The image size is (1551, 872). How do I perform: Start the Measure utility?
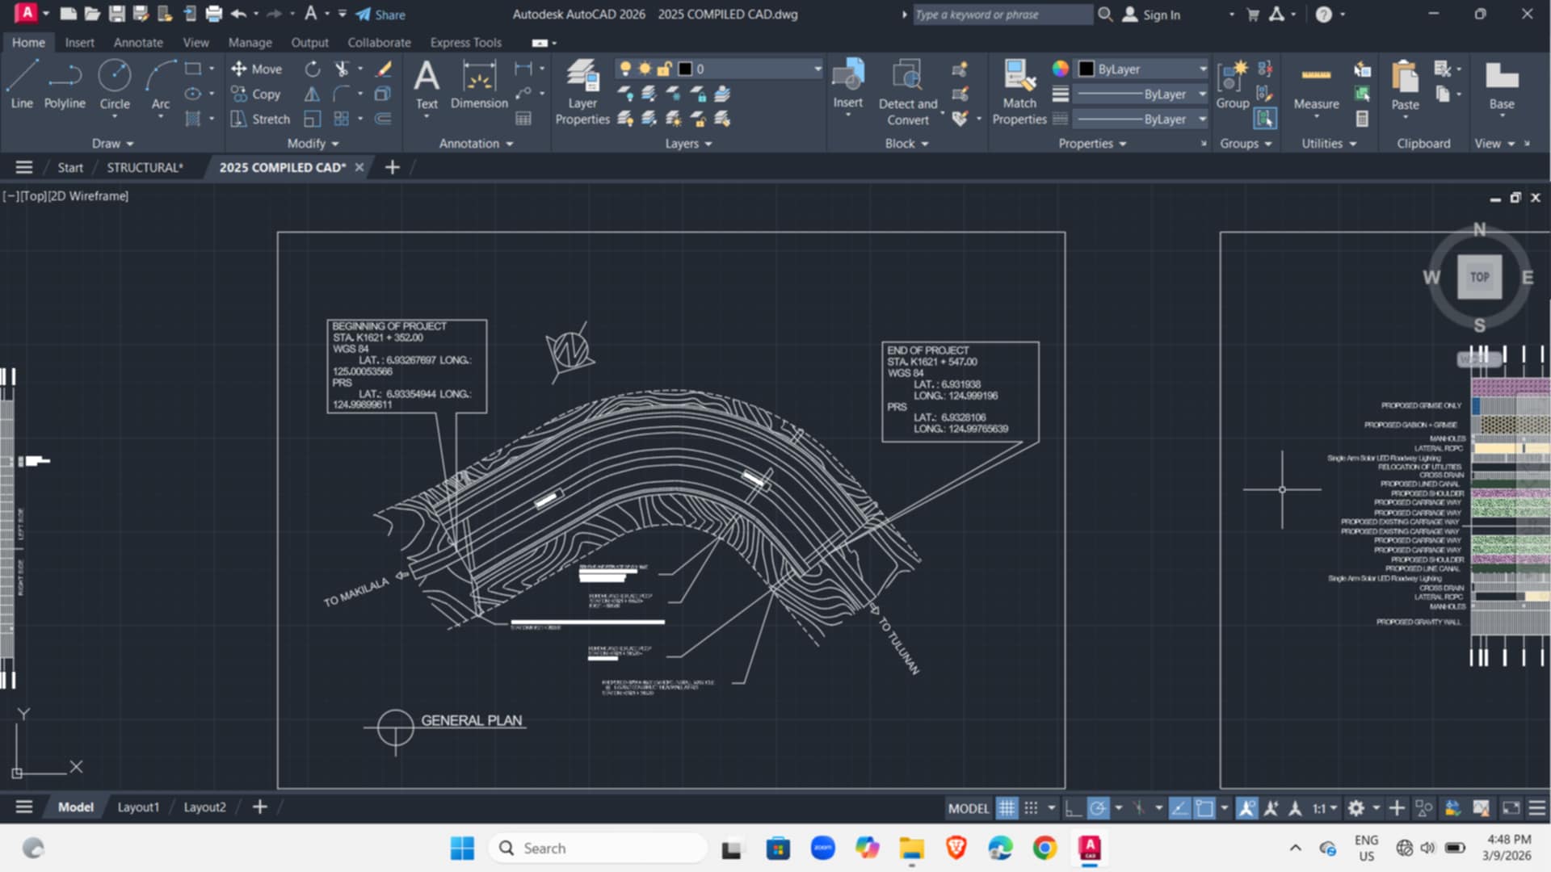[1316, 86]
